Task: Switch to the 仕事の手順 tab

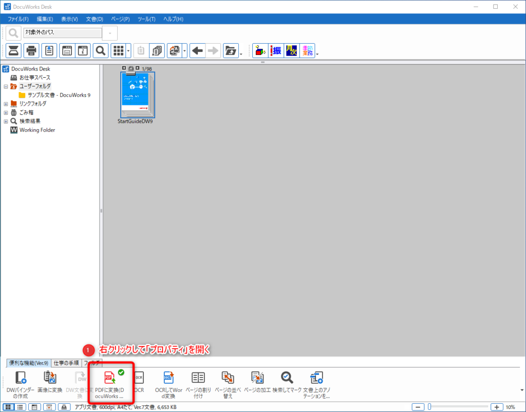Action: pos(66,363)
